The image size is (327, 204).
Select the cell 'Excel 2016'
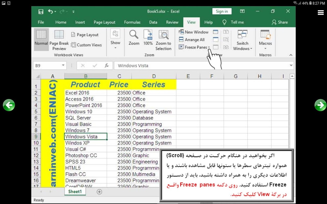coord(86,93)
